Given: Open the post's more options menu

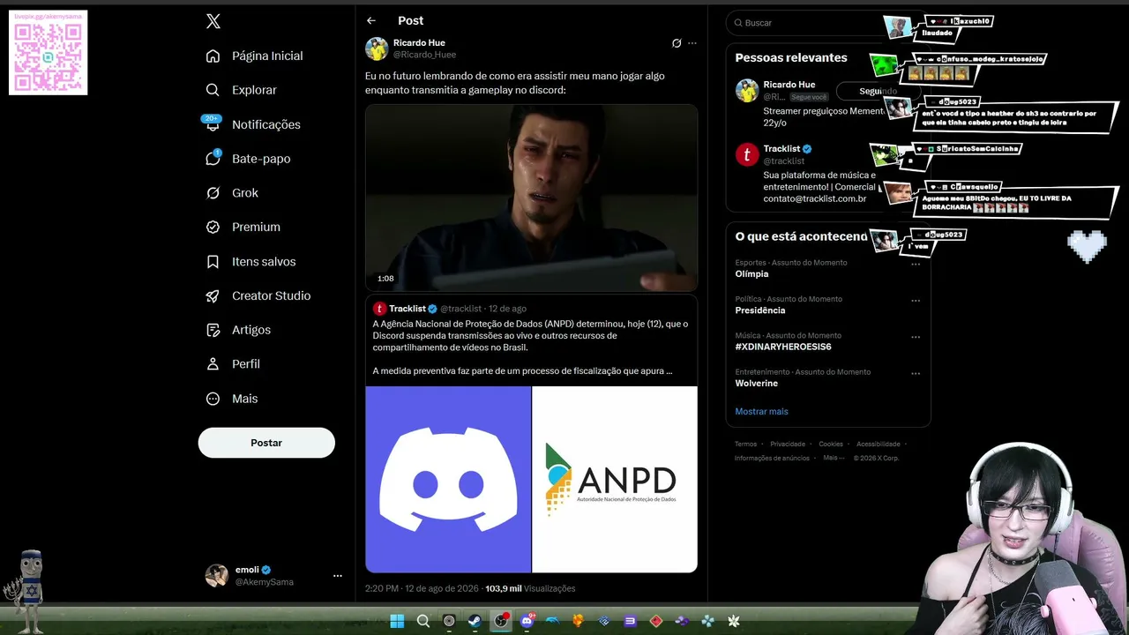Looking at the screenshot, I should [692, 43].
